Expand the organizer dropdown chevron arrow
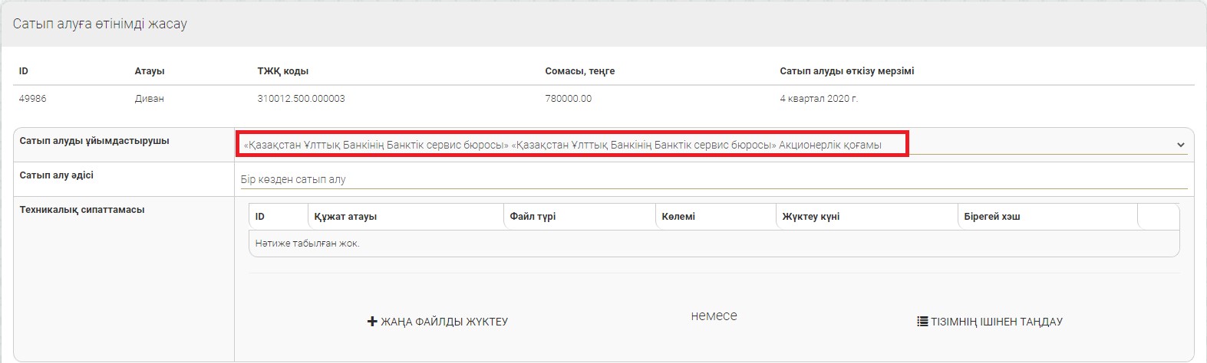1207x363 pixels. [1179, 145]
